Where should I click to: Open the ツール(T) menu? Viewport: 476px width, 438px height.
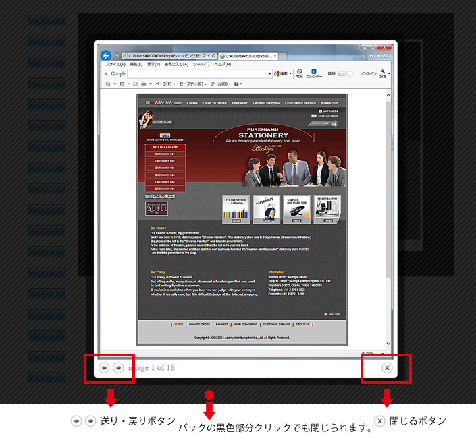pos(201,64)
